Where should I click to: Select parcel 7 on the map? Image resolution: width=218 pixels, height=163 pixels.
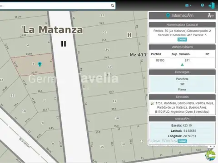[x=45, y=101]
